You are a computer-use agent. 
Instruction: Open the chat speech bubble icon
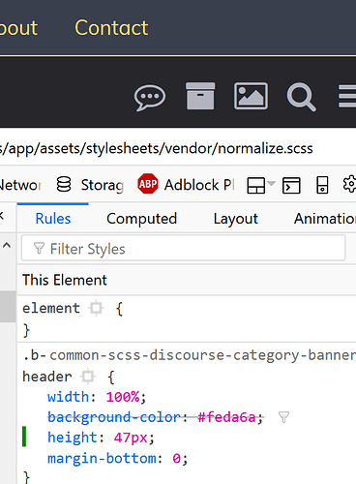pos(150,98)
